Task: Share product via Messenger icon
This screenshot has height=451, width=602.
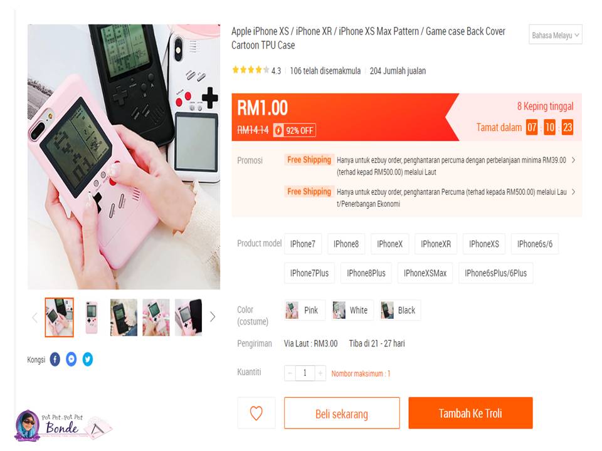Action: (x=71, y=360)
